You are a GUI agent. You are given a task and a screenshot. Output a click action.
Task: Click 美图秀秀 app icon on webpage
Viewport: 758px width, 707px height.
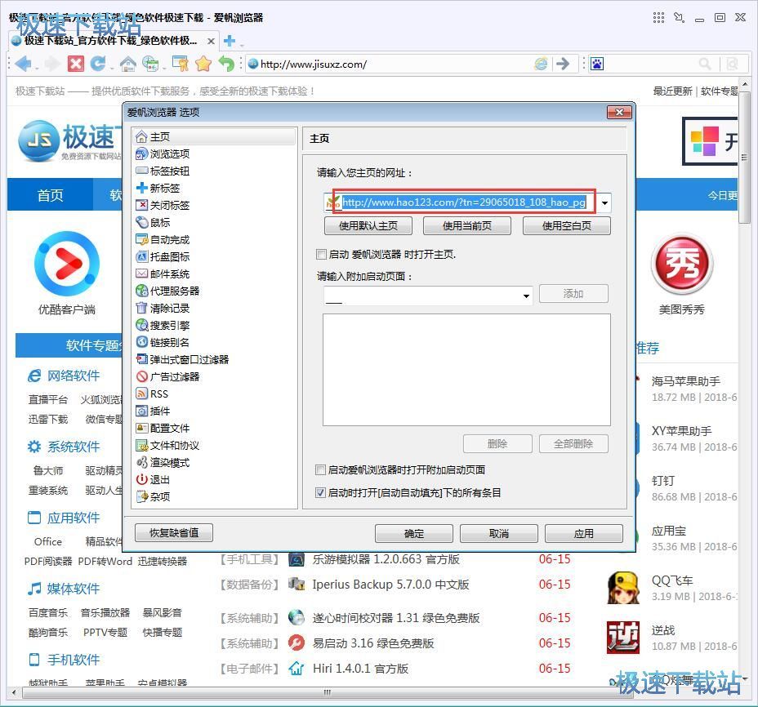point(682,265)
